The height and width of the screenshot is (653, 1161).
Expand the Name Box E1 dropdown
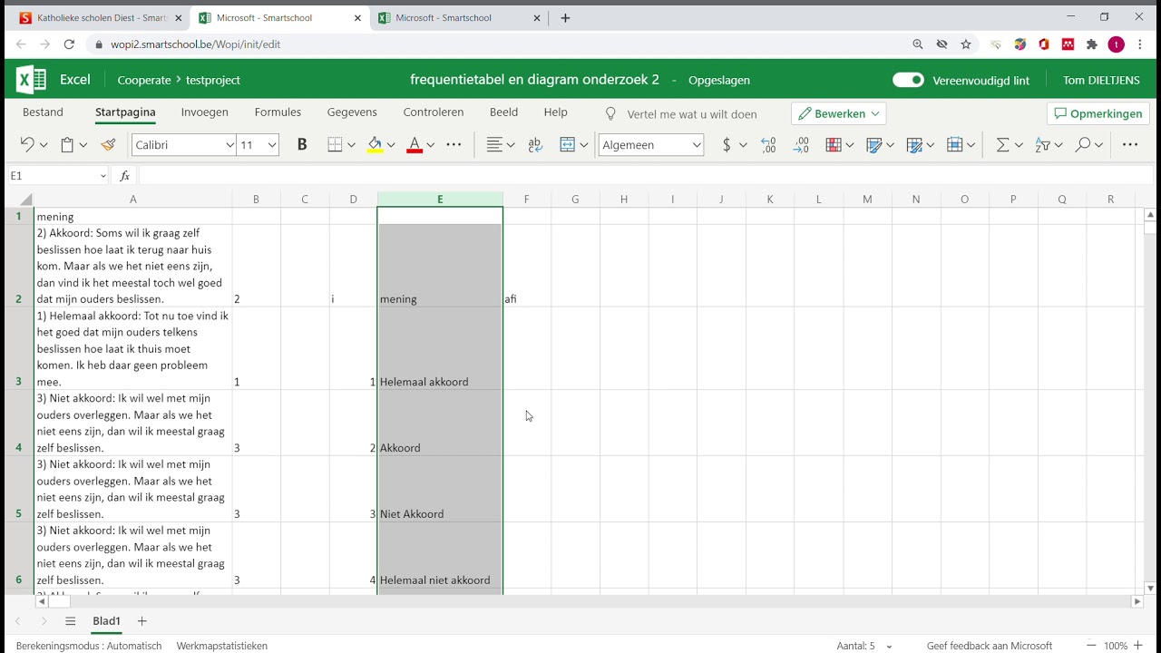[x=103, y=176]
